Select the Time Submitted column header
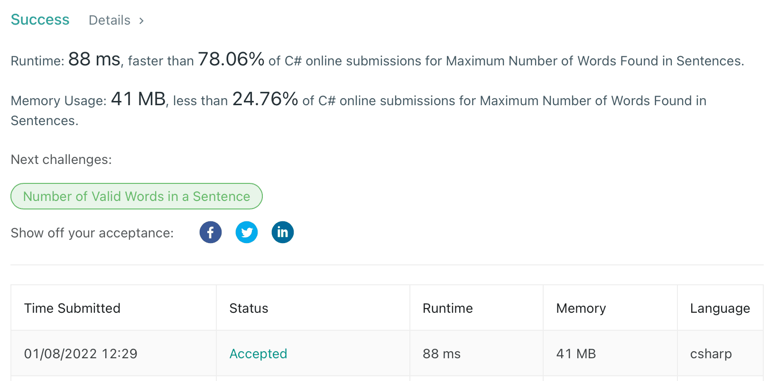Image resolution: width=778 pixels, height=381 pixels. pyautogui.click(x=72, y=308)
